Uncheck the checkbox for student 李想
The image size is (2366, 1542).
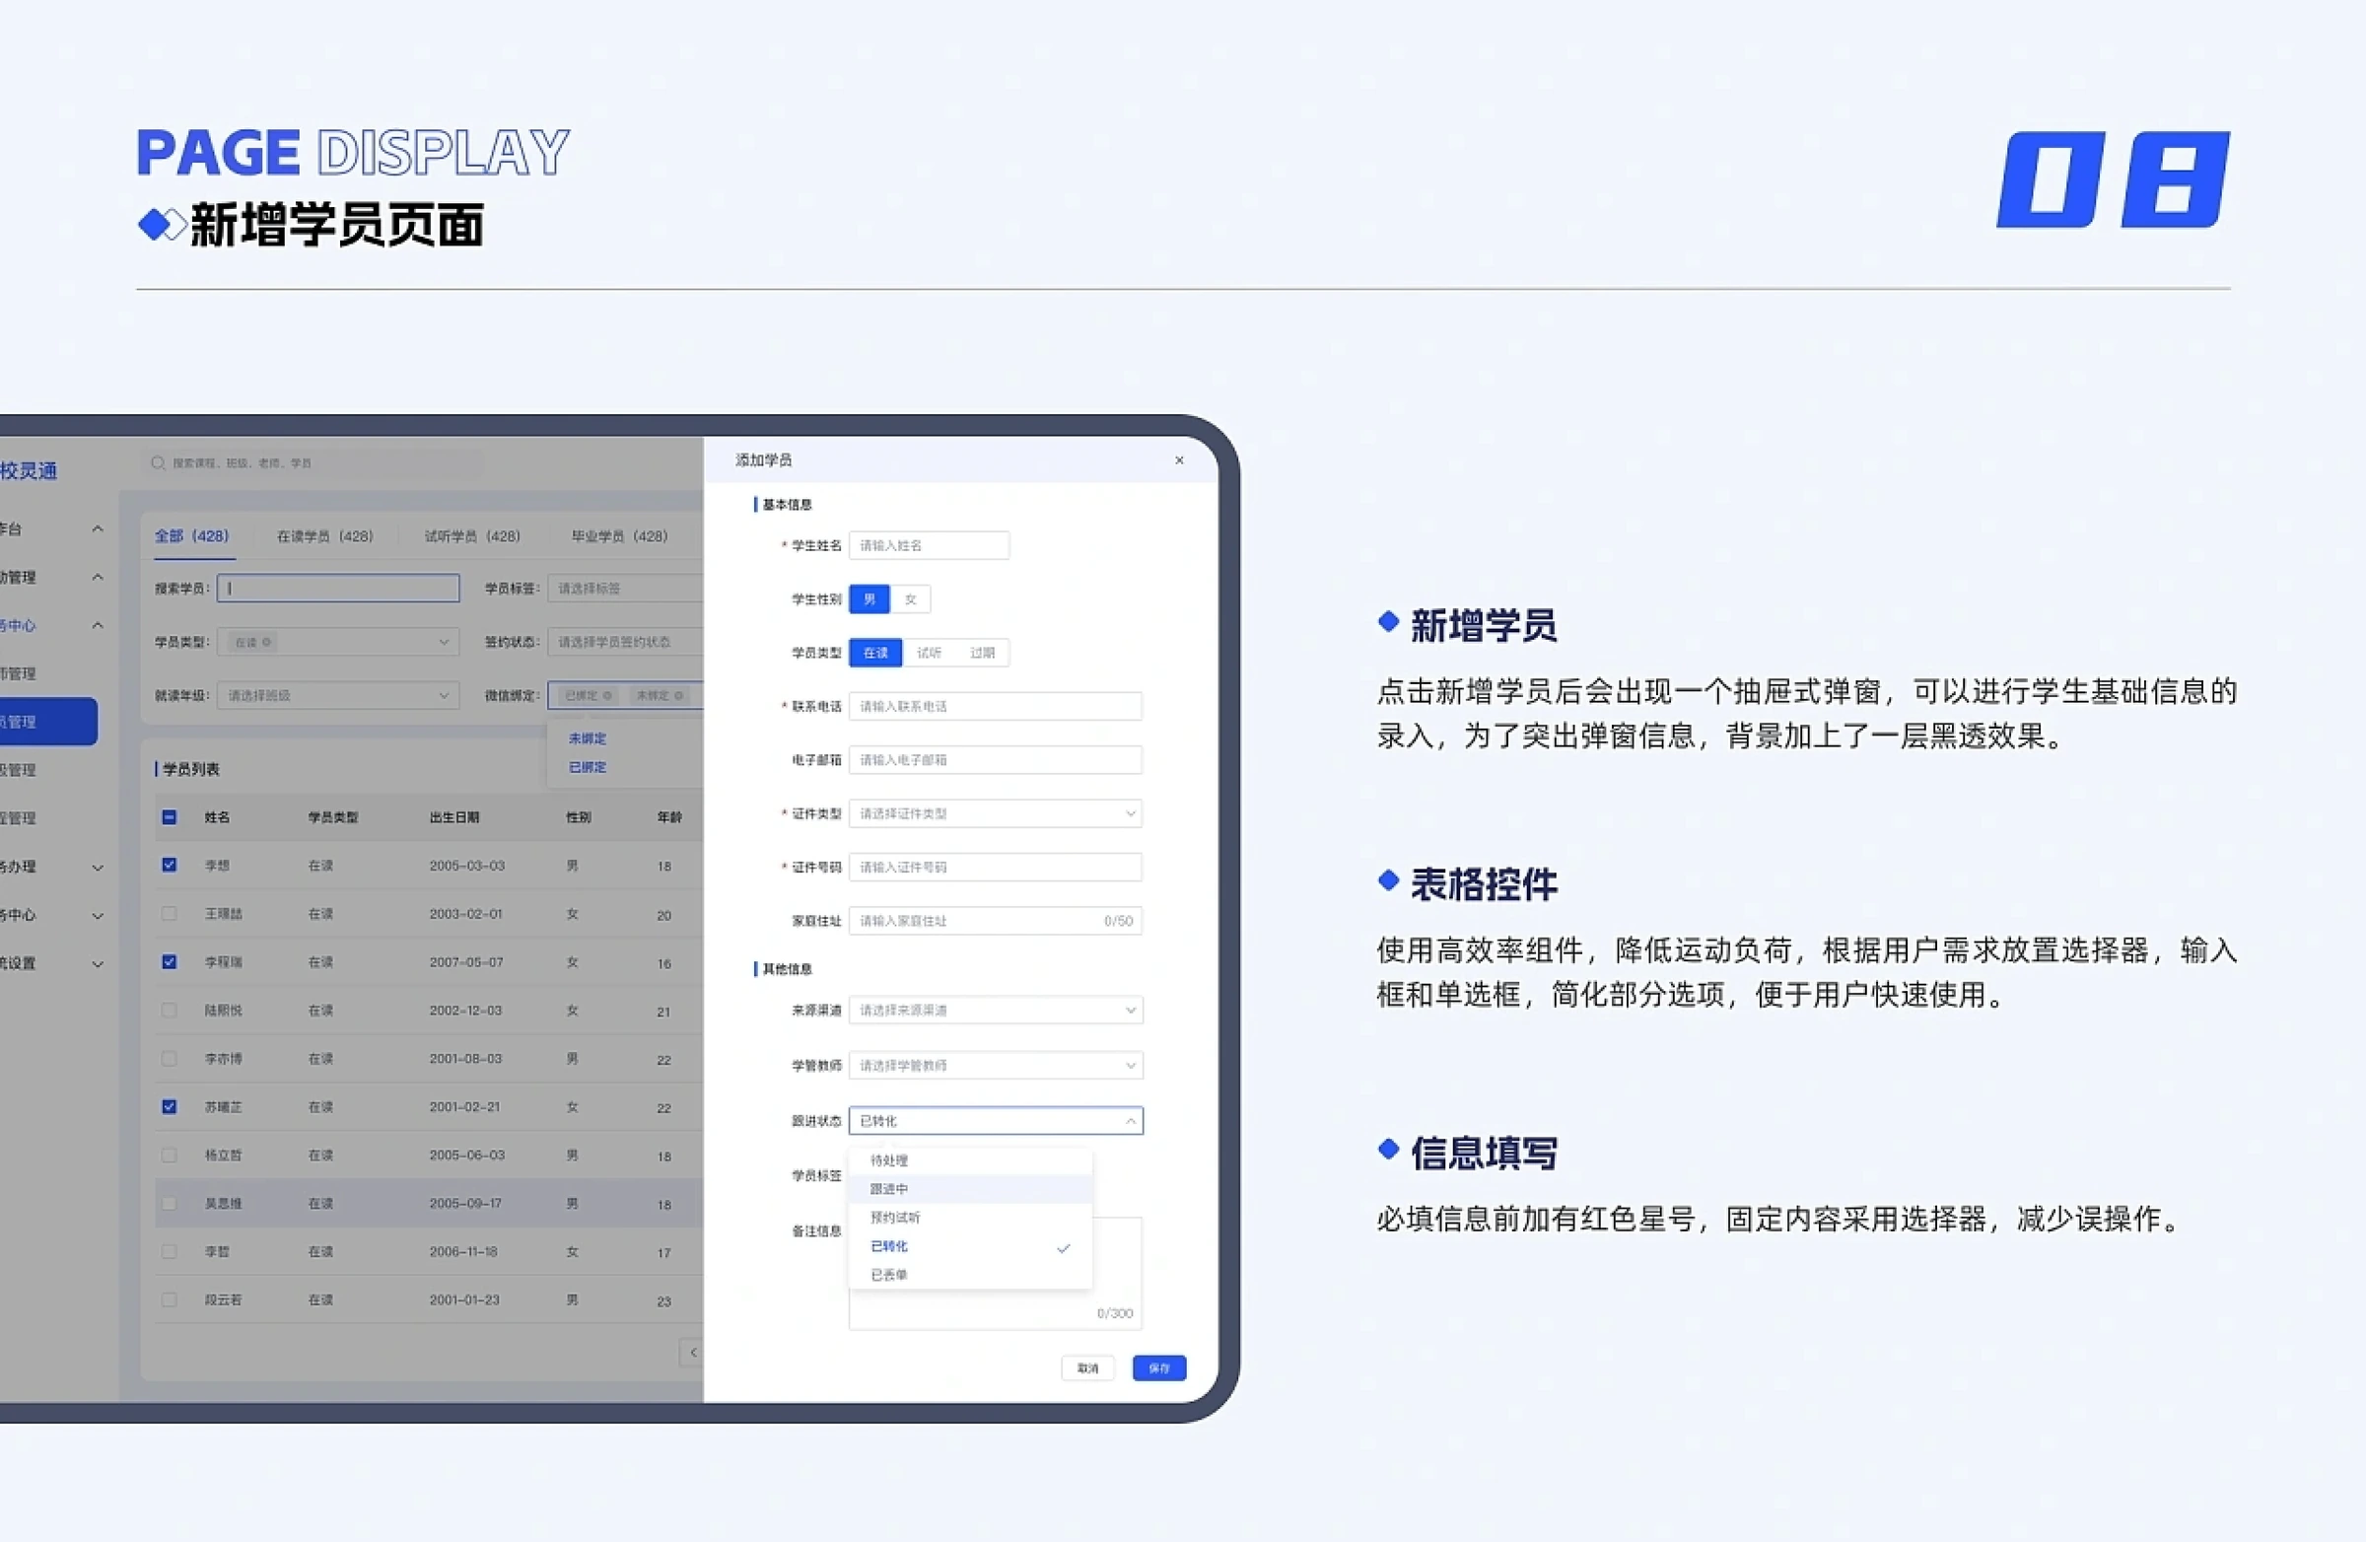(169, 865)
